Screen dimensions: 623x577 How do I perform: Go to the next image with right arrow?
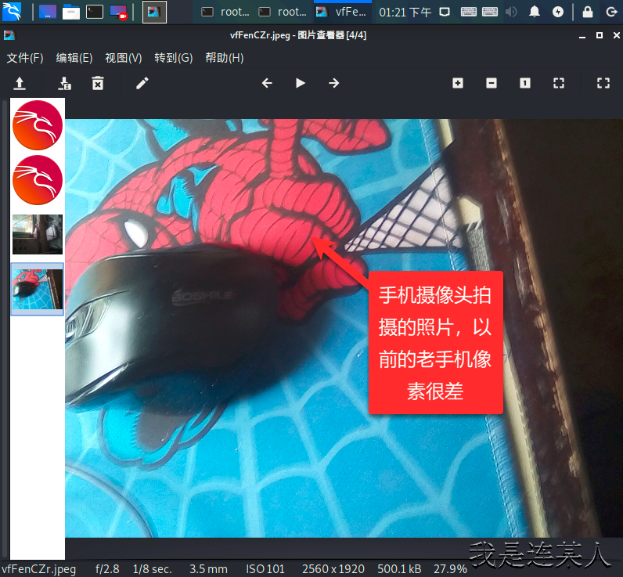pyautogui.click(x=333, y=83)
